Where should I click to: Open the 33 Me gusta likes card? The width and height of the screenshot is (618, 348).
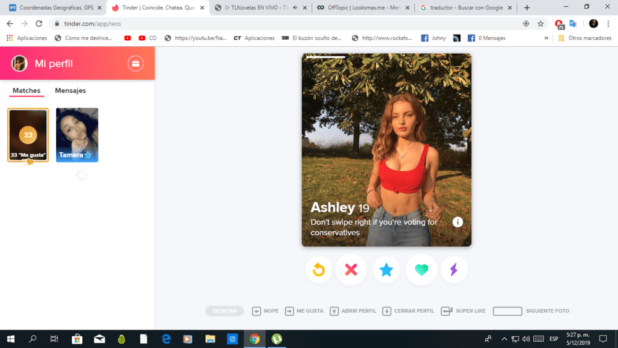28,135
